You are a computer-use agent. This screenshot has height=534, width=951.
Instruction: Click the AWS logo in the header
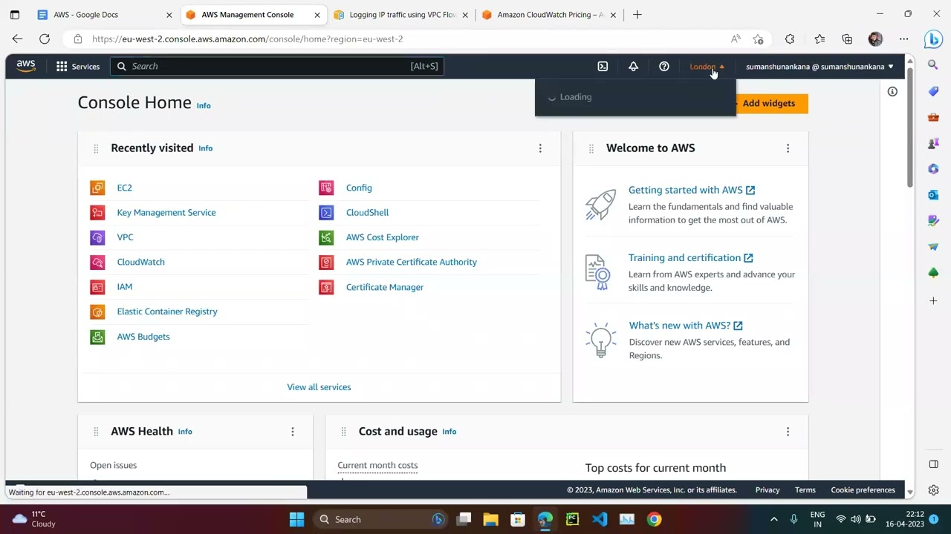tap(26, 66)
